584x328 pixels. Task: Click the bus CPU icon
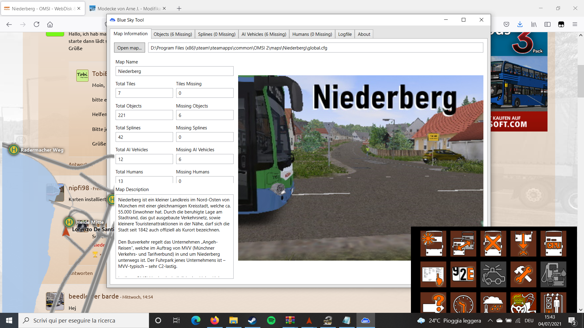pyautogui.click(x=553, y=243)
